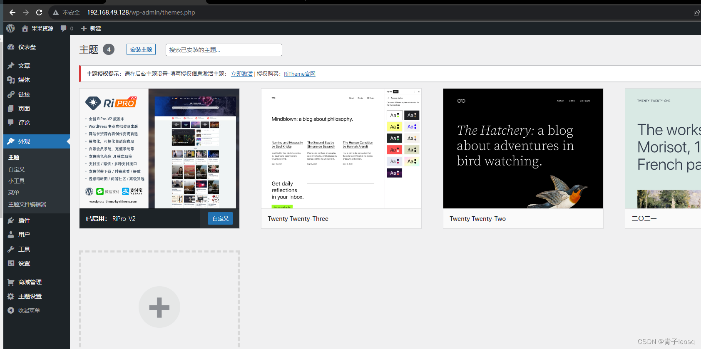Click the home icon for 果果资源 site

25,28
